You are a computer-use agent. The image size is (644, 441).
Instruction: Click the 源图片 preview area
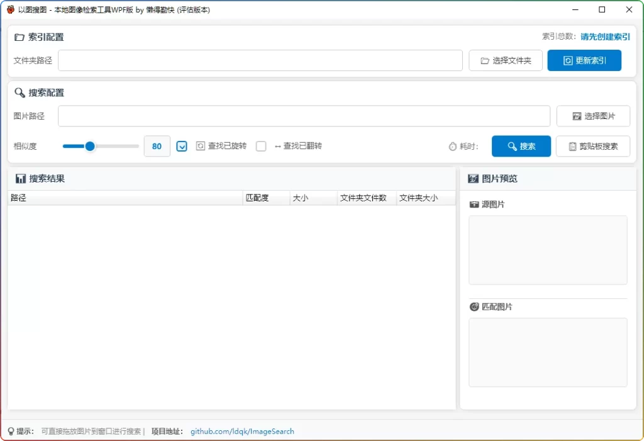coord(547,250)
